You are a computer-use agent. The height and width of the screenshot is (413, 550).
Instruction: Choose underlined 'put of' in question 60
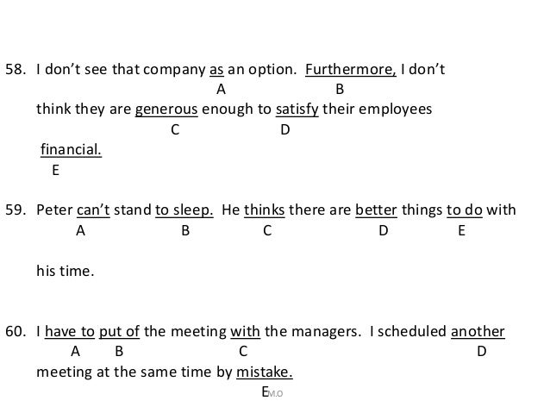click(x=119, y=332)
